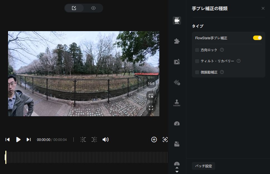The height and width of the screenshot is (174, 270).
Task: Adjust the volume control
Action: click(x=106, y=140)
